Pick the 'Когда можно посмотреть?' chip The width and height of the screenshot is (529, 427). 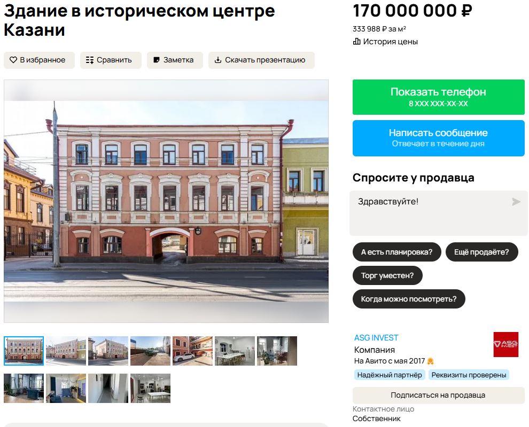(x=409, y=299)
